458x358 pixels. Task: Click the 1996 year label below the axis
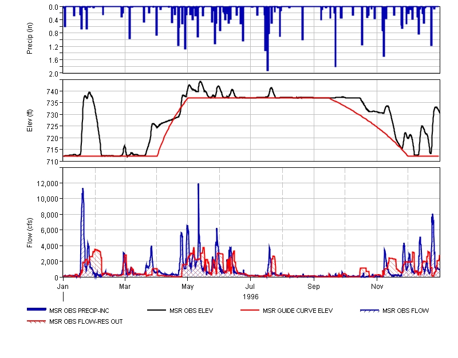[x=250, y=296]
